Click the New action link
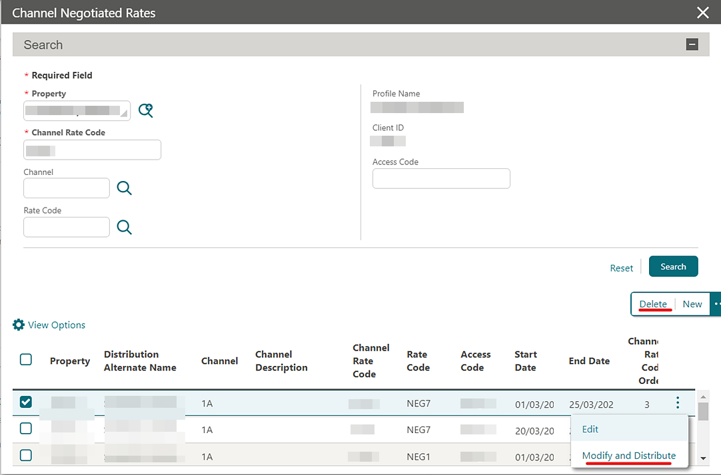The height and width of the screenshot is (475, 721). pyautogui.click(x=692, y=304)
